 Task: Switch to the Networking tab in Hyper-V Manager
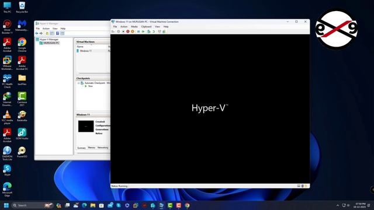103,148
